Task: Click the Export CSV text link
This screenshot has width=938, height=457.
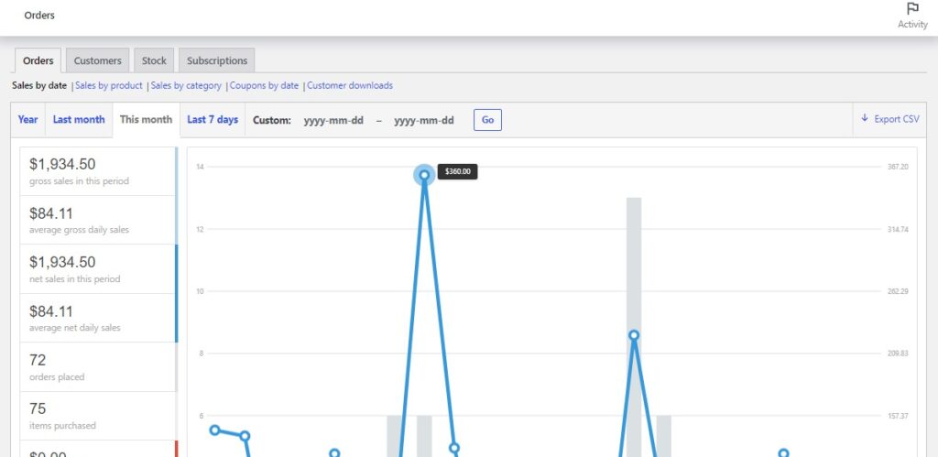Action: pos(897,119)
